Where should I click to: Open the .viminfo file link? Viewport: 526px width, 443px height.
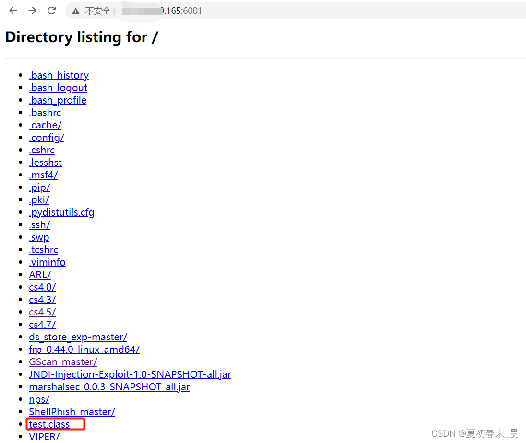48,262
